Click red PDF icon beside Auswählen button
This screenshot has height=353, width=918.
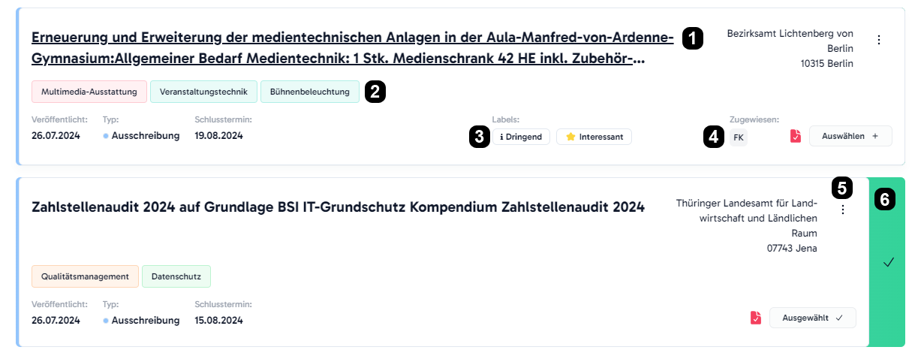coord(796,136)
